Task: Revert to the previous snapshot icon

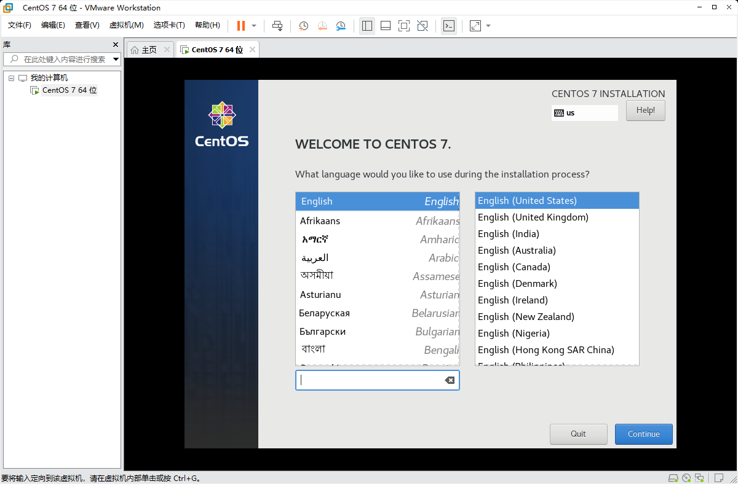Action: point(322,26)
